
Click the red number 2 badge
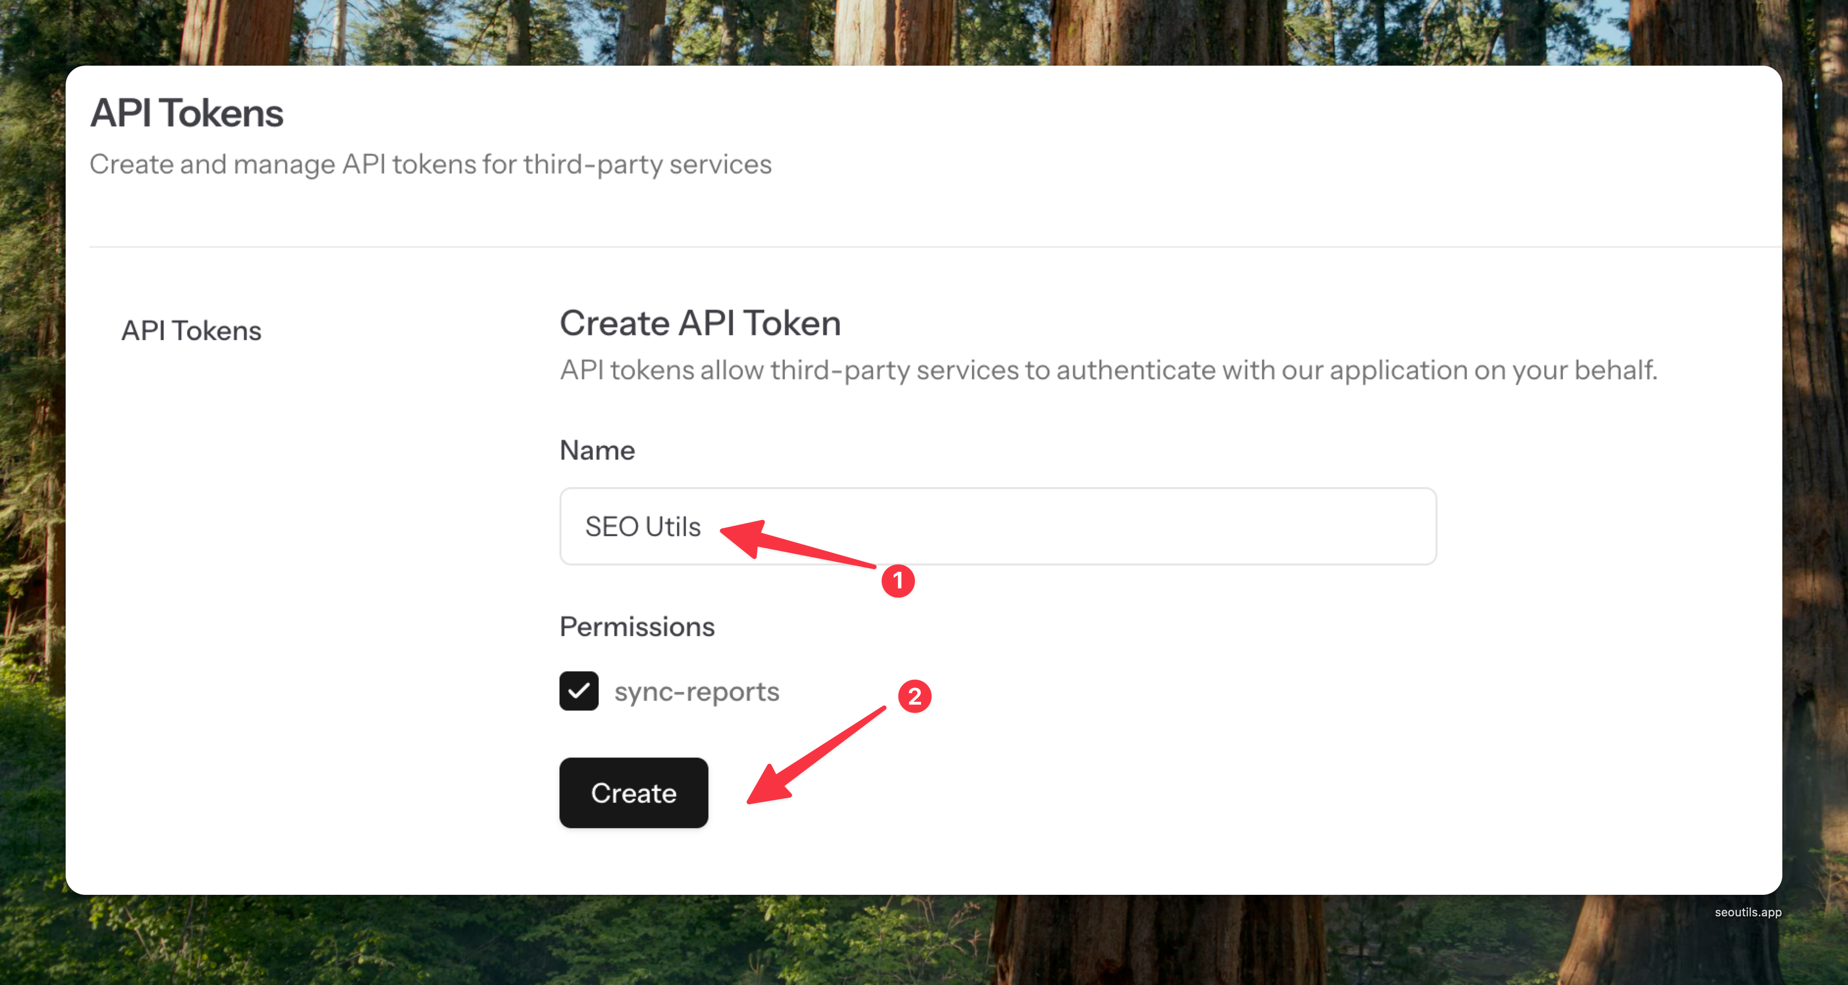coord(914,696)
